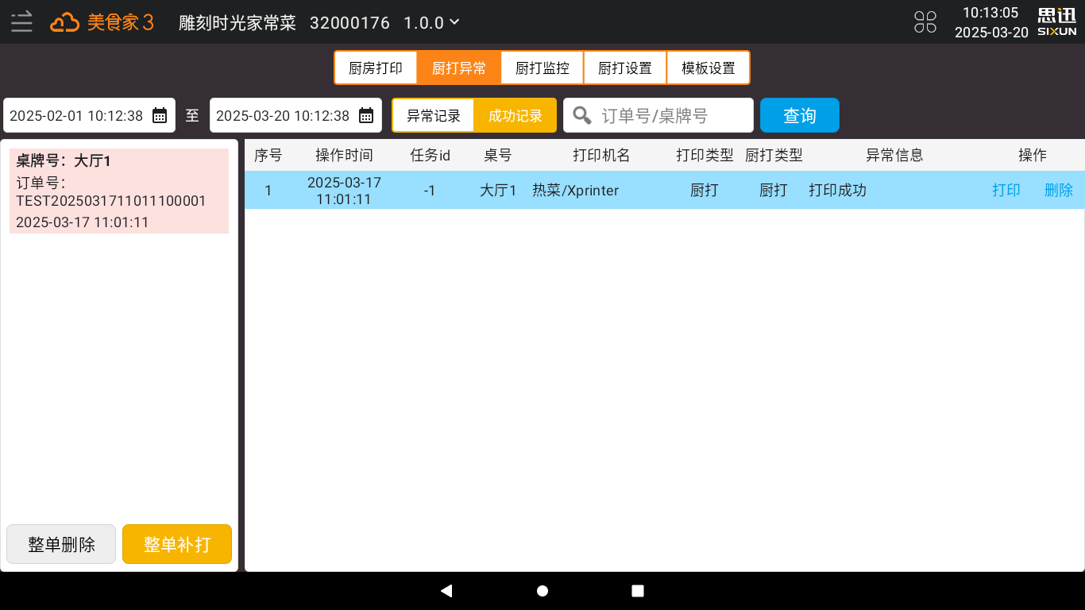Click the 整单删除 delete button
This screenshot has width=1085, height=610.
click(x=60, y=544)
